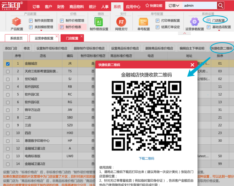Click the 结算打单设定 document icon
Viewport: 234px width, 186px height.
click(x=157, y=27)
